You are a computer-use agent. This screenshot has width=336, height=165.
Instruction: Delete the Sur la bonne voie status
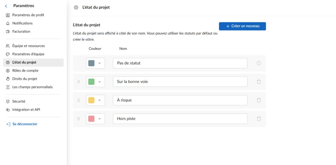point(259,82)
